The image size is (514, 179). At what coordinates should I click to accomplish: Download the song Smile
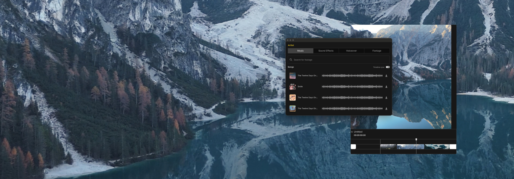click(x=386, y=87)
